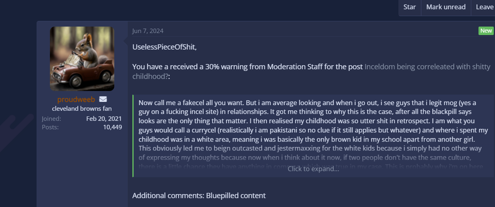Click the greeting line at message top
Image resolution: width=495 pixels, height=207 pixels.
165,47
